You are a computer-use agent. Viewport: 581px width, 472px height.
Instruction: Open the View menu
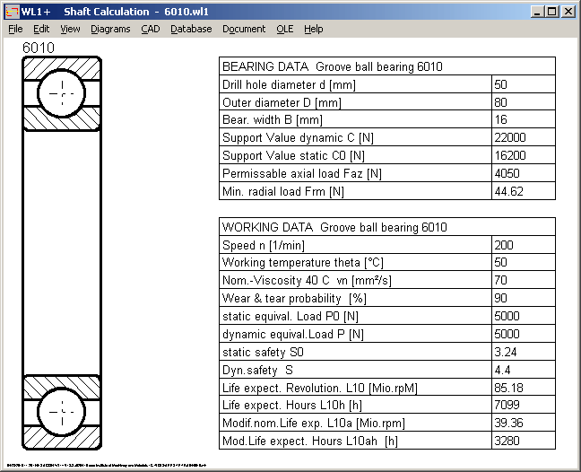70,29
